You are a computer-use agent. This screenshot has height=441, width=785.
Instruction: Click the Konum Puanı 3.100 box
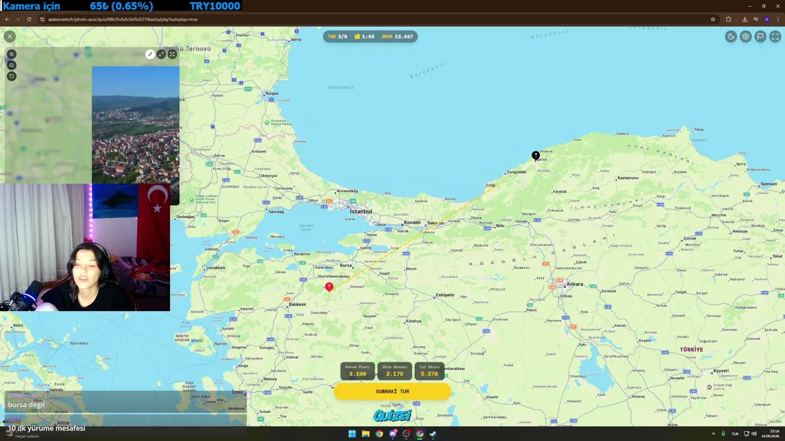(358, 371)
